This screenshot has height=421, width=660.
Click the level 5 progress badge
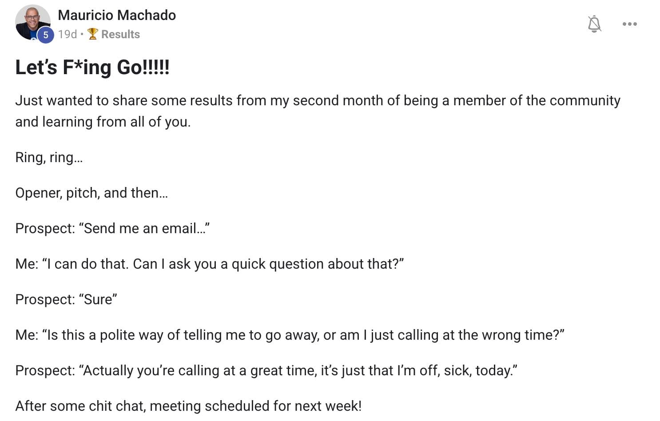tap(45, 35)
